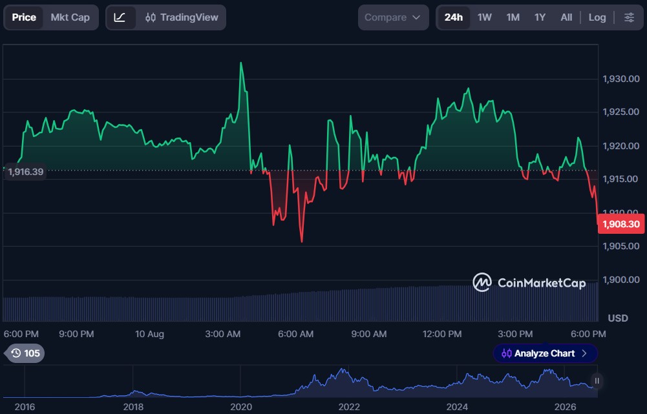
Task: Click the 1,930.00 axis label
Action: [621, 79]
